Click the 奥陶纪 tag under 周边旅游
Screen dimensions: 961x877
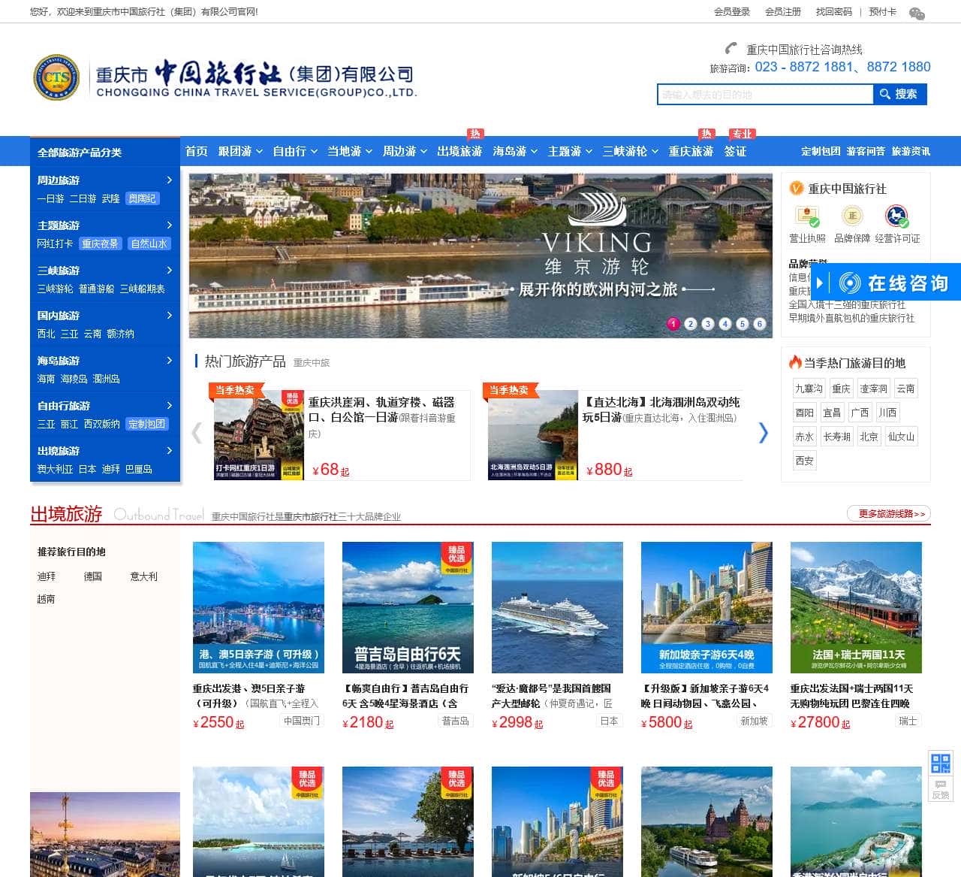coord(142,198)
